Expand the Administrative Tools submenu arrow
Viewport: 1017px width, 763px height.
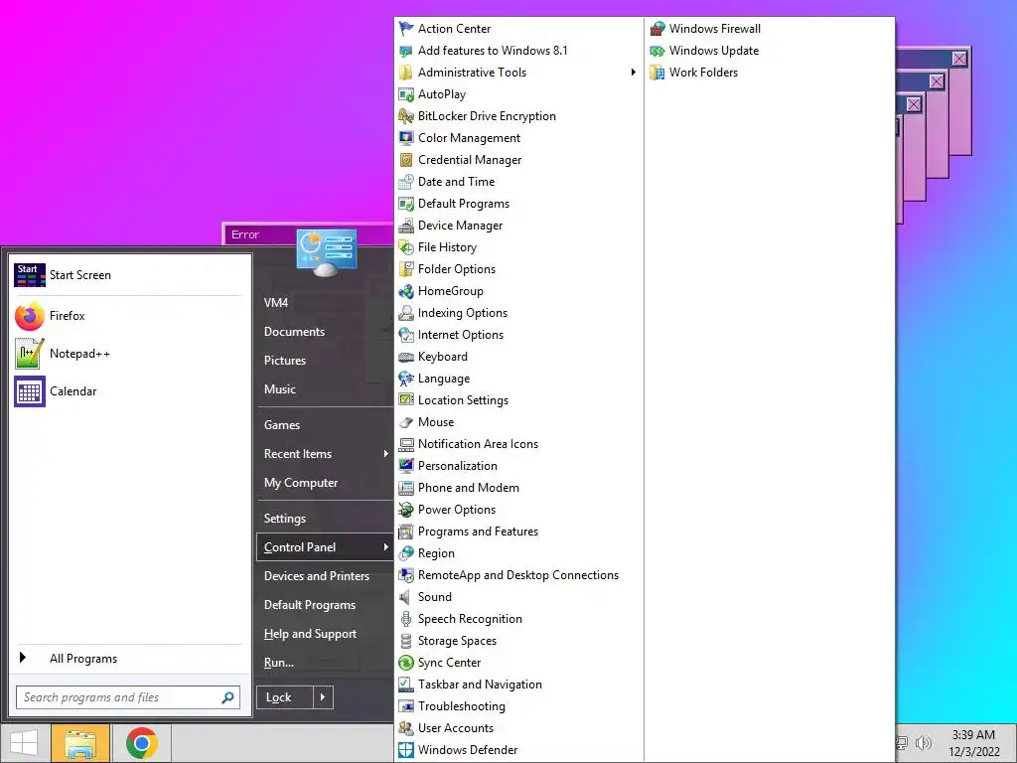tap(633, 72)
